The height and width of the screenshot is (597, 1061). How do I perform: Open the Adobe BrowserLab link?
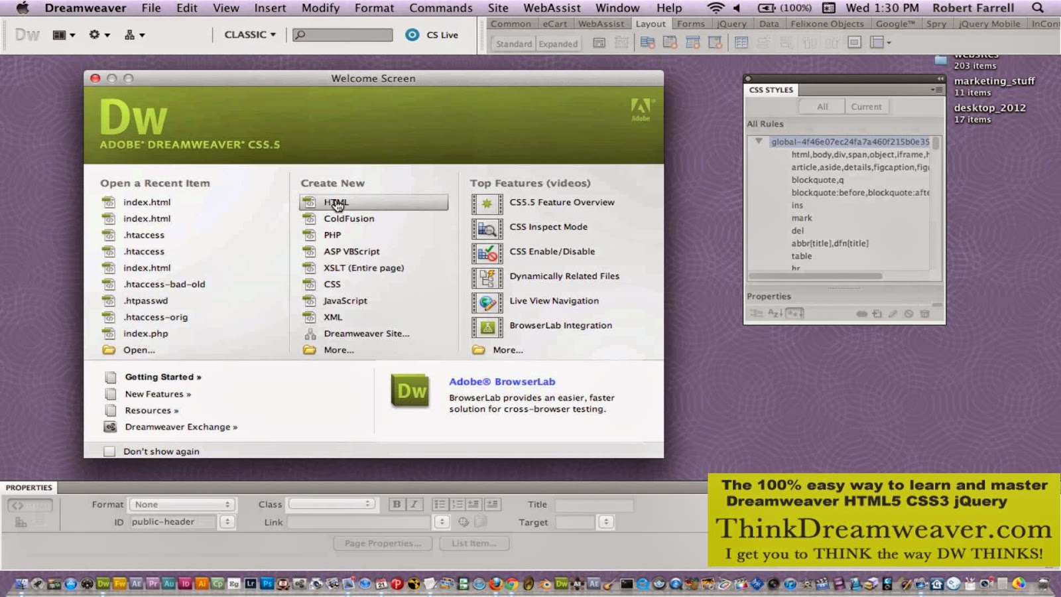502,381
